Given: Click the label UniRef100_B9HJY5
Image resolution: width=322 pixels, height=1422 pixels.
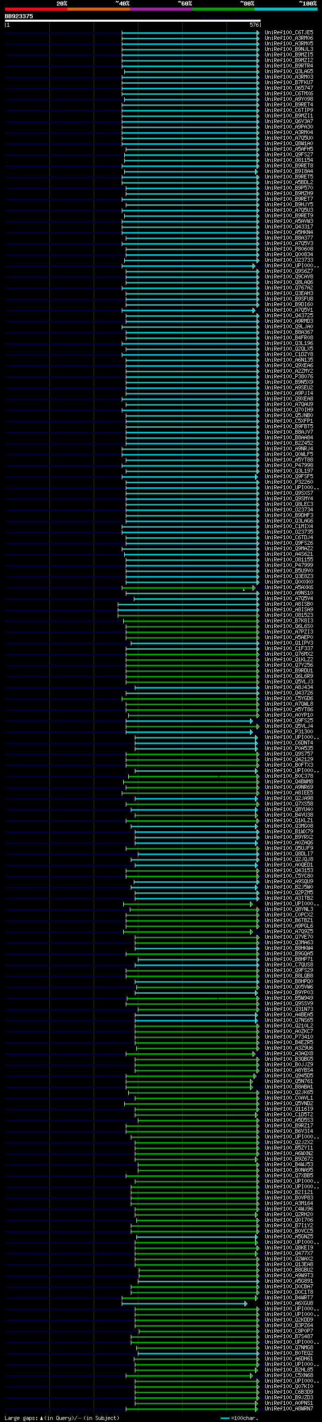Looking at the screenshot, I should 289,204.
